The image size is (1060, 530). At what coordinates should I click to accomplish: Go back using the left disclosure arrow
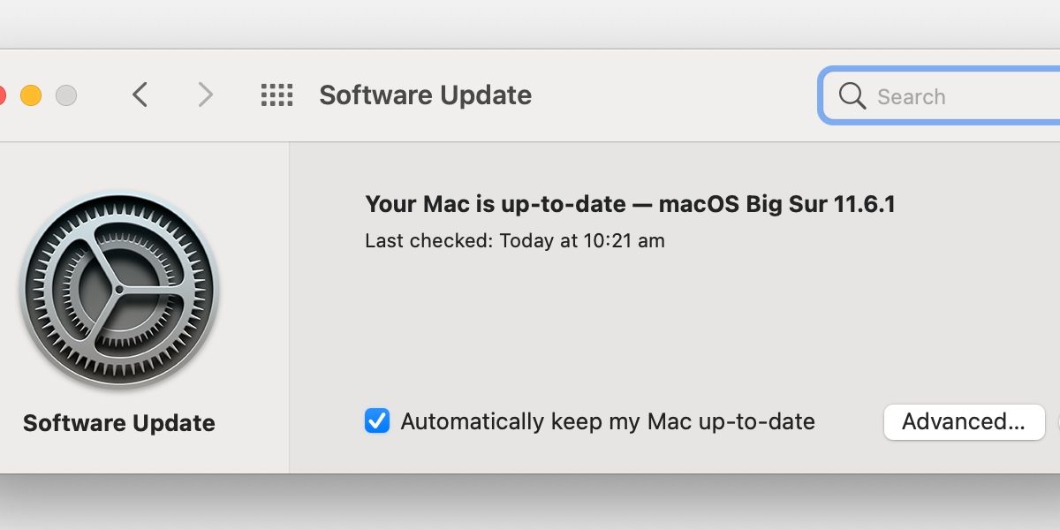[x=140, y=95]
